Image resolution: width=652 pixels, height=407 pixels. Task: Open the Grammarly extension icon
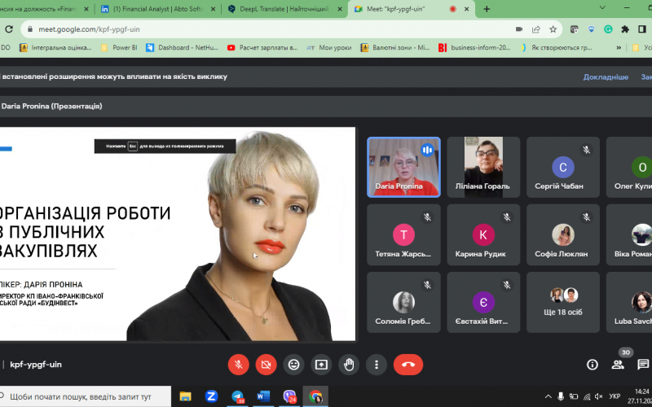[608, 29]
